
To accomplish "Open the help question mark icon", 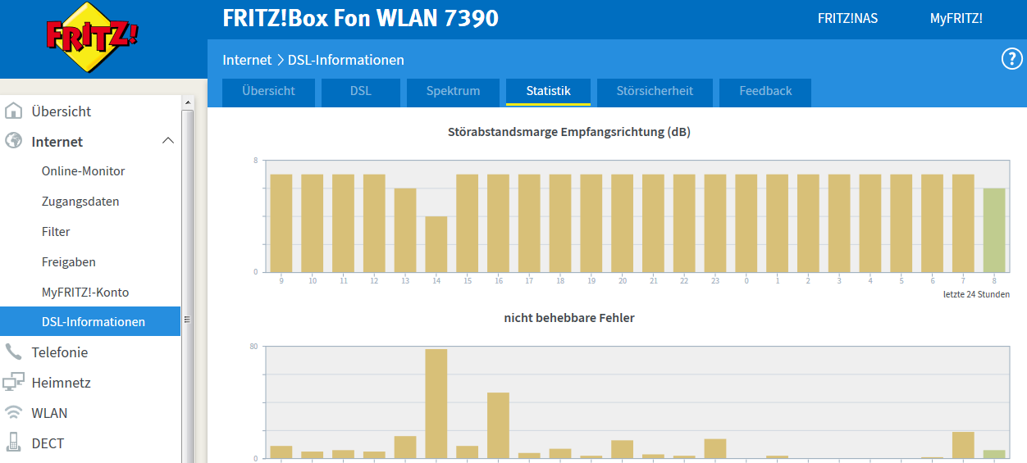I will [1012, 59].
